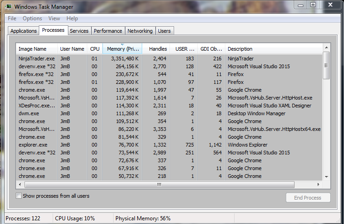Image resolution: width=344 pixels, height=224 pixels.
Task: Select the NinjaTrader.exe process row
Action: pyautogui.click(x=36, y=59)
